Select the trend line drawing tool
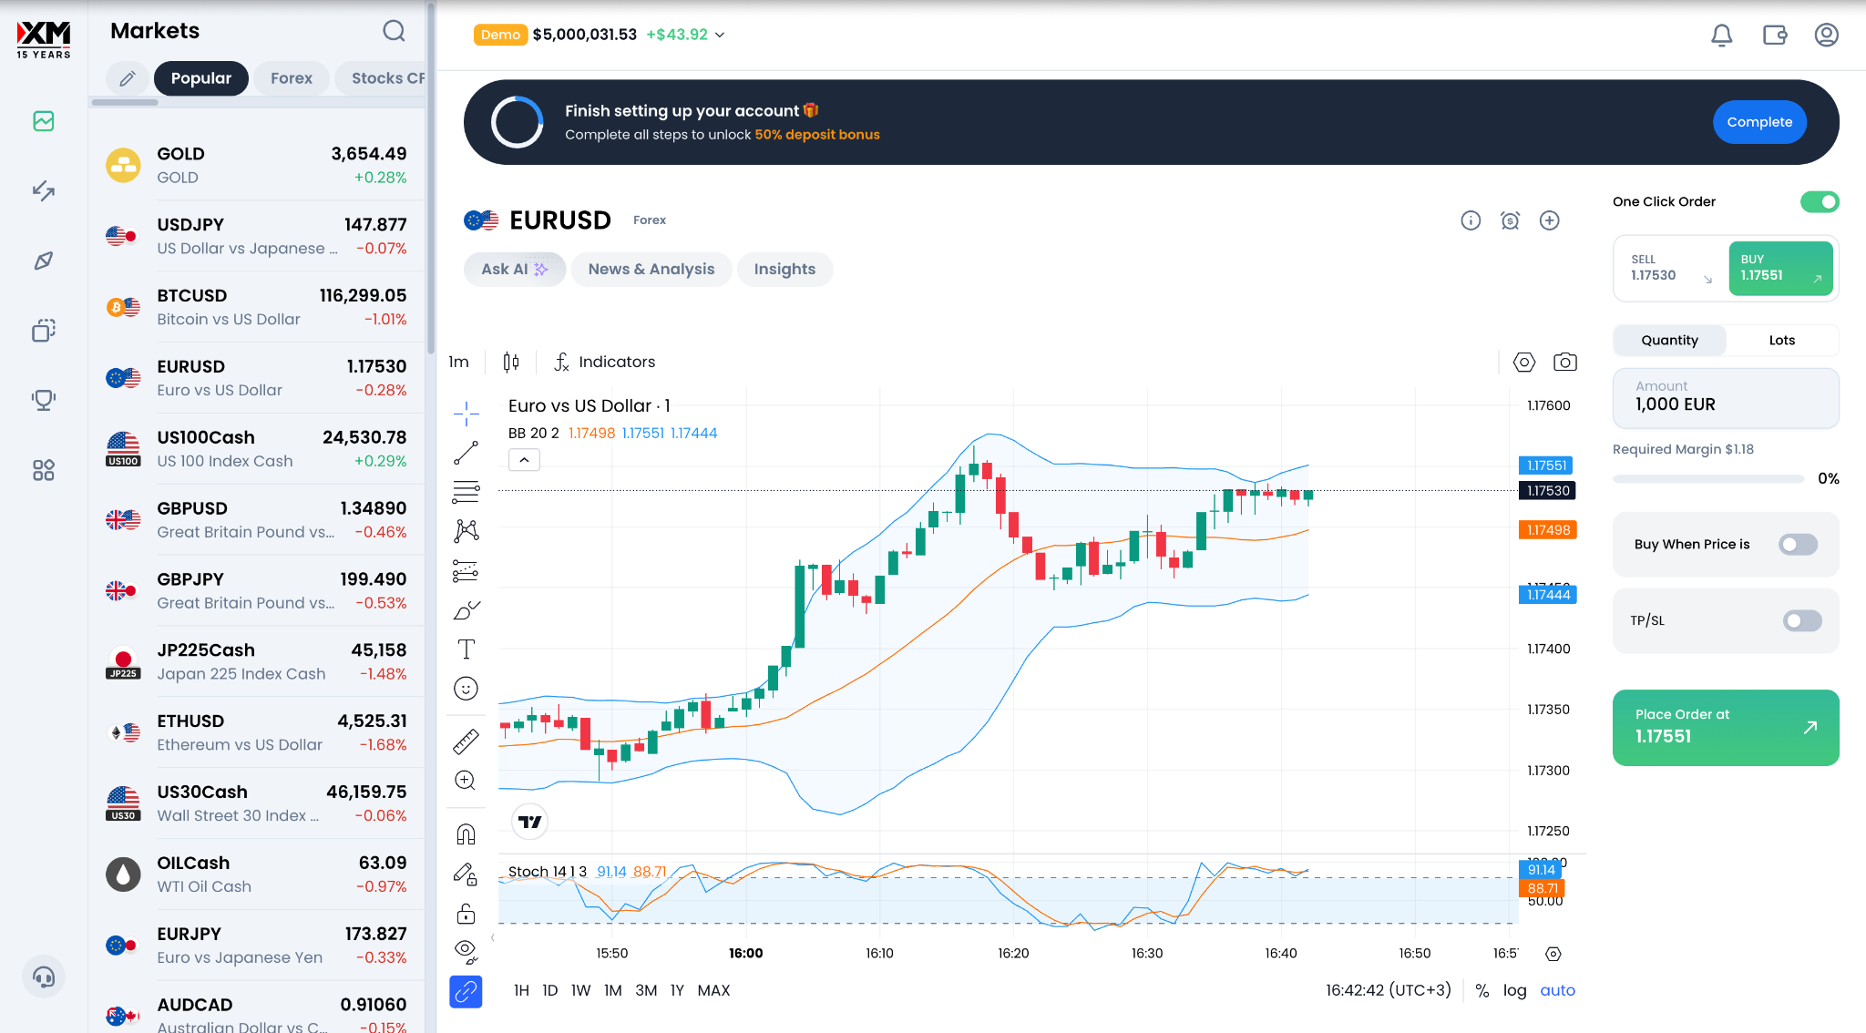1866x1033 pixels. click(466, 453)
